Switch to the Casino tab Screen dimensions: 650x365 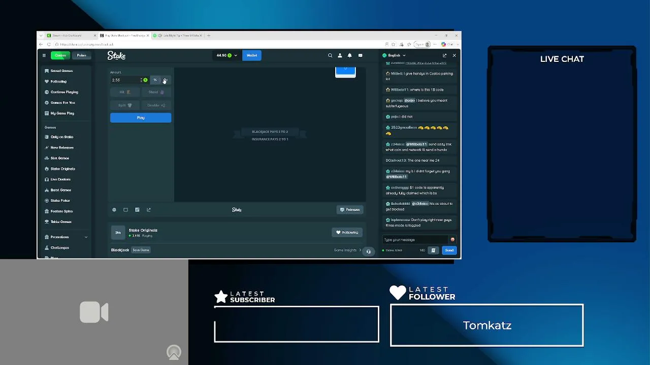click(x=60, y=55)
